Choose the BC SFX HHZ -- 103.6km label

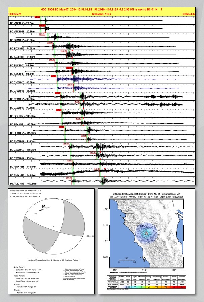pos(23,116)
